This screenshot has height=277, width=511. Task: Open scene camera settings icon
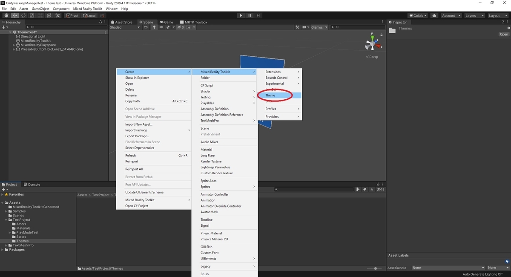305,27
